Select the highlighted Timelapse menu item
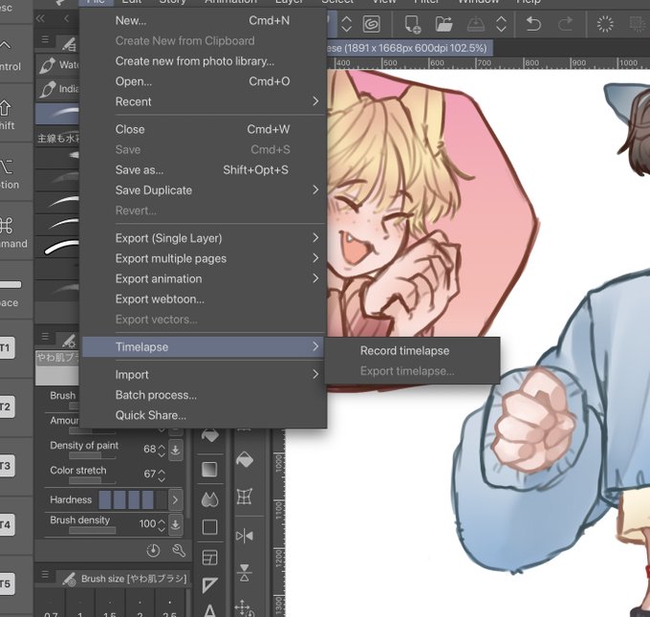This screenshot has width=650, height=617. click(203, 347)
